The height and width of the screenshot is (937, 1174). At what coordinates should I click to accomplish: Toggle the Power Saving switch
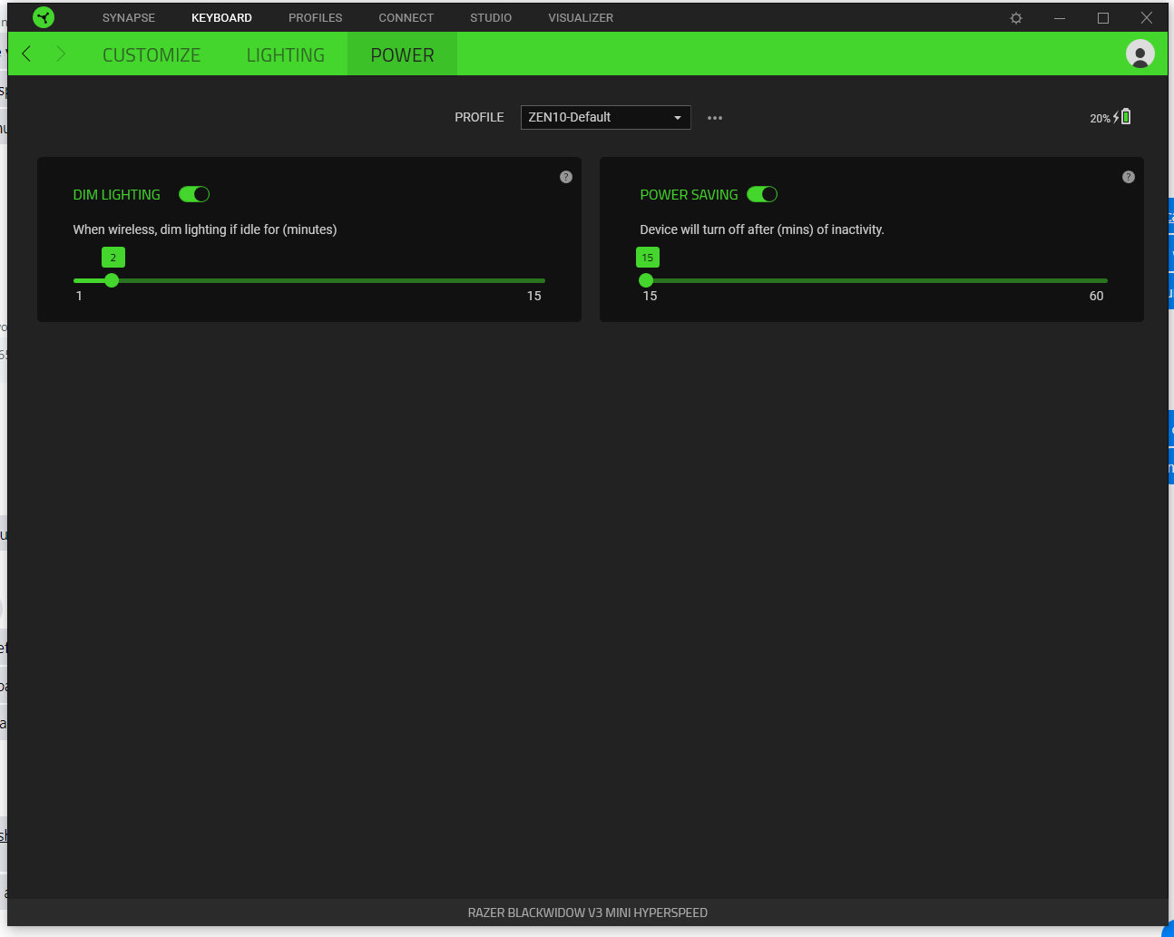click(762, 194)
